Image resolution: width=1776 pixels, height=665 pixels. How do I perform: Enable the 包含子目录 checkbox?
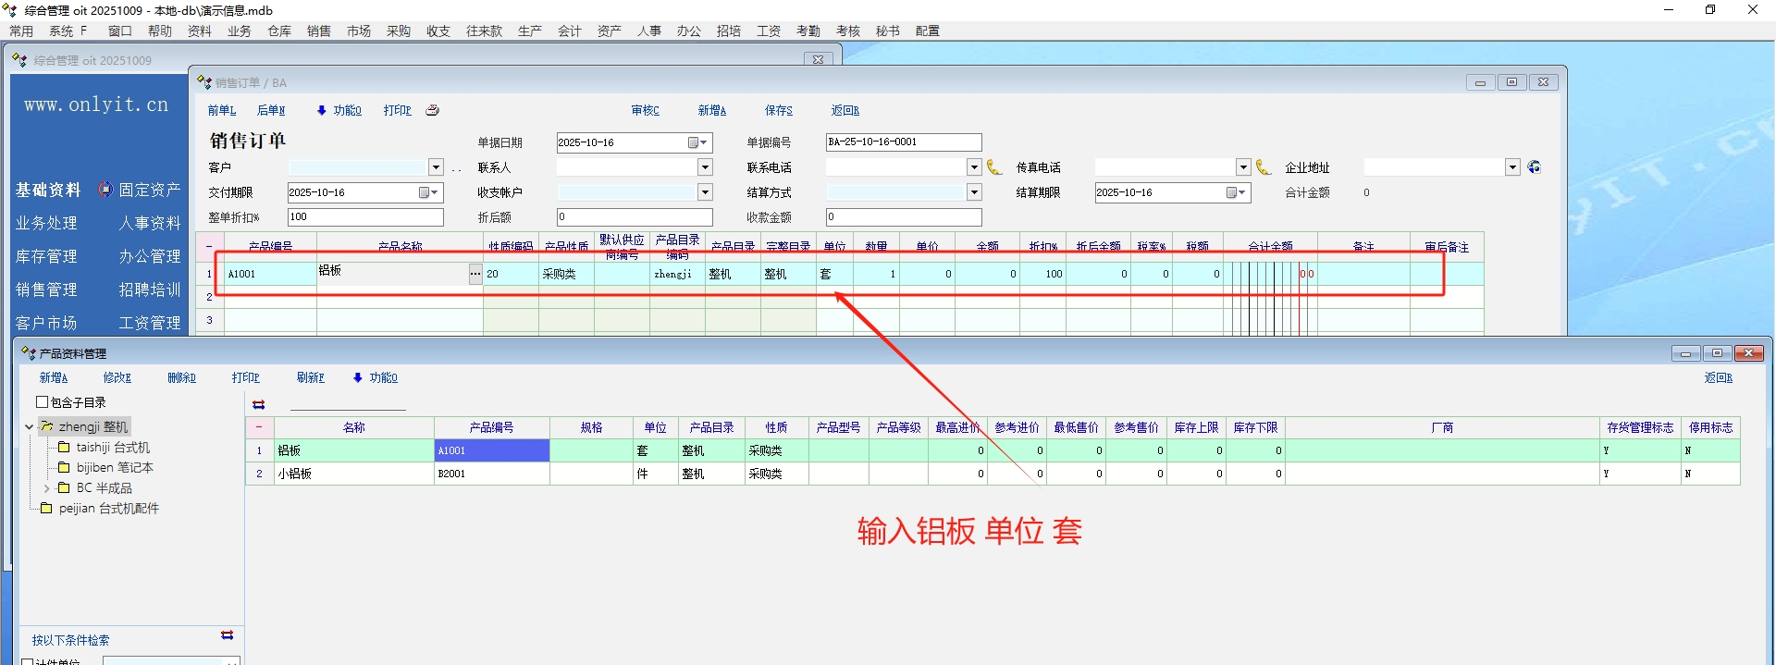[42, 402]
